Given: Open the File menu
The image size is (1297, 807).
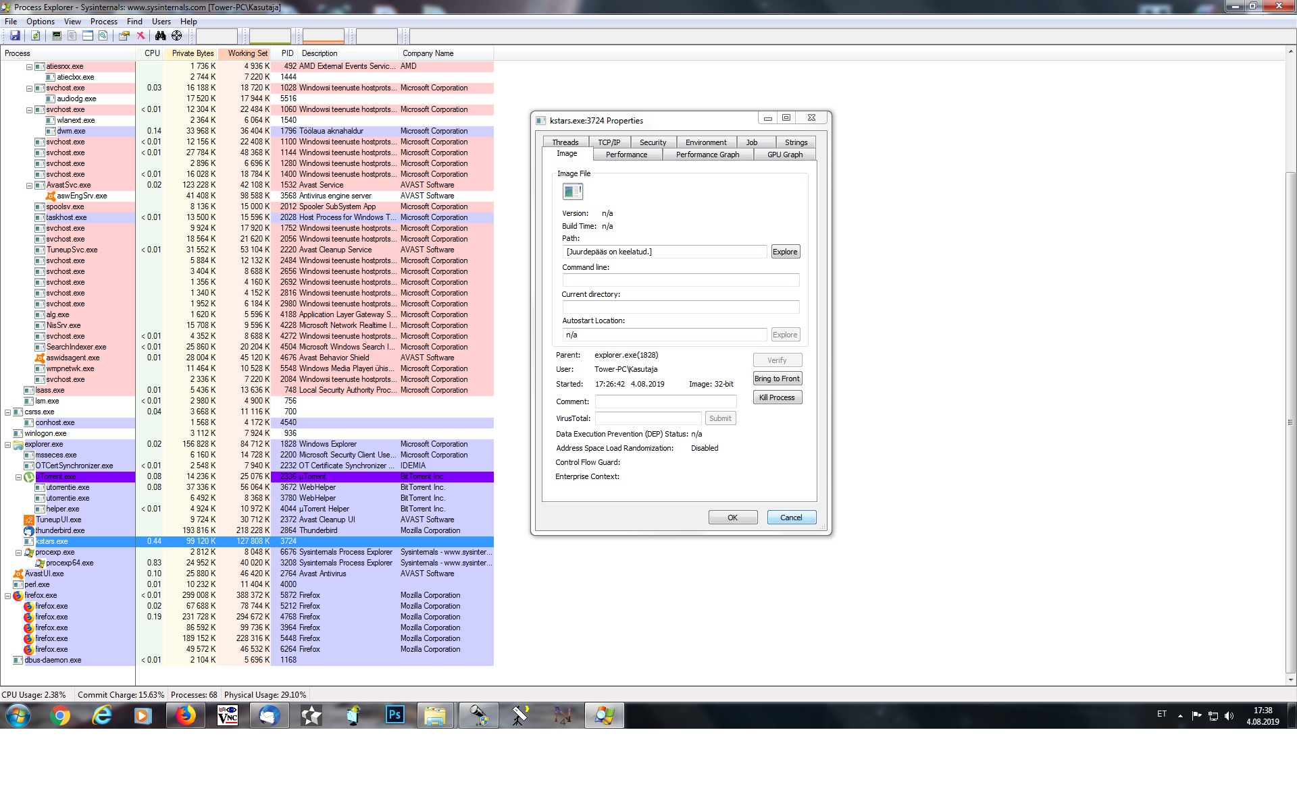Looking at the screenshot, I should click(x=11, y=22).
